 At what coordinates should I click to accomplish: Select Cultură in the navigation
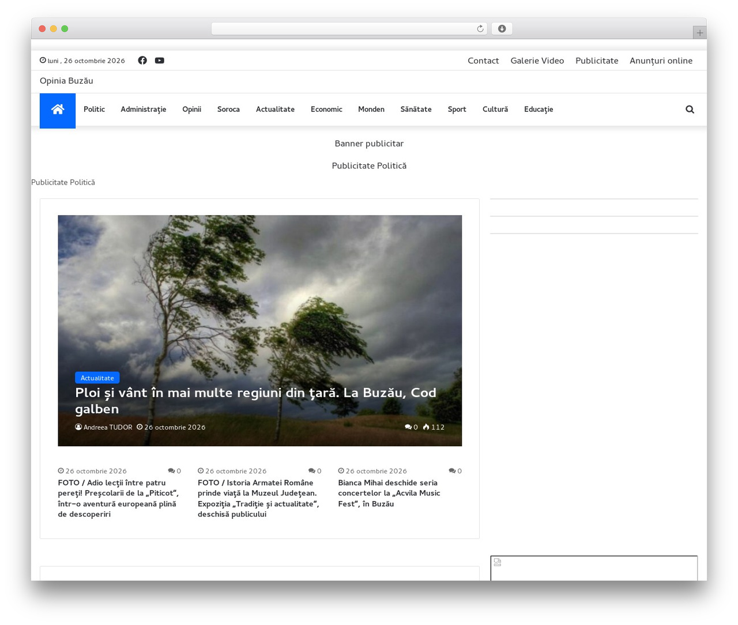[495, 110]
